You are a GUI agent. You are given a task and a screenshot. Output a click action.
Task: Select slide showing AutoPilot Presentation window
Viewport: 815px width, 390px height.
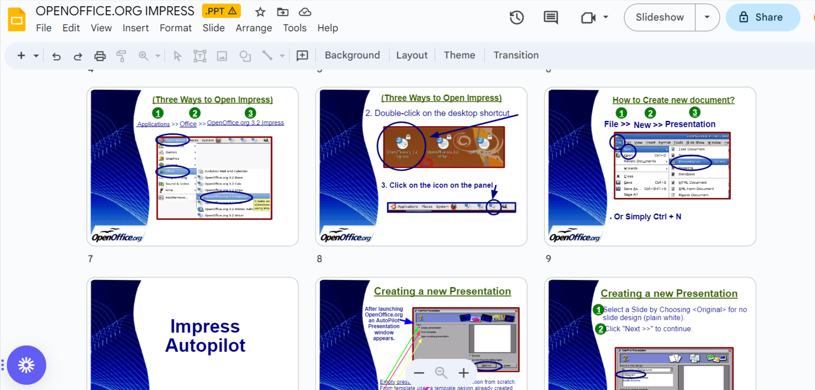(x=421, y=334)
